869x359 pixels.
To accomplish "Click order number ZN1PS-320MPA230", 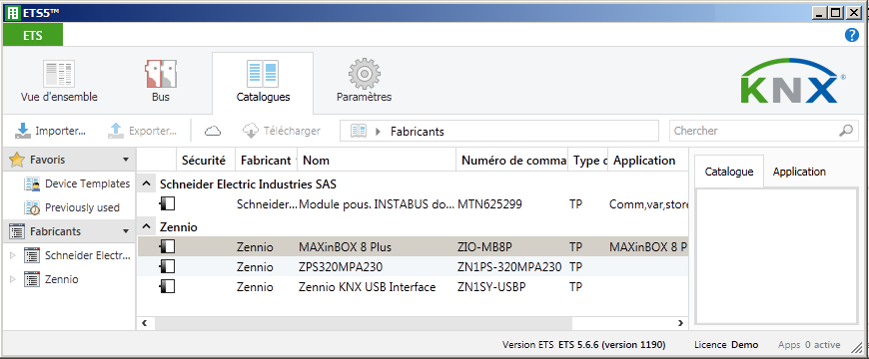I will tap(509, 266).
